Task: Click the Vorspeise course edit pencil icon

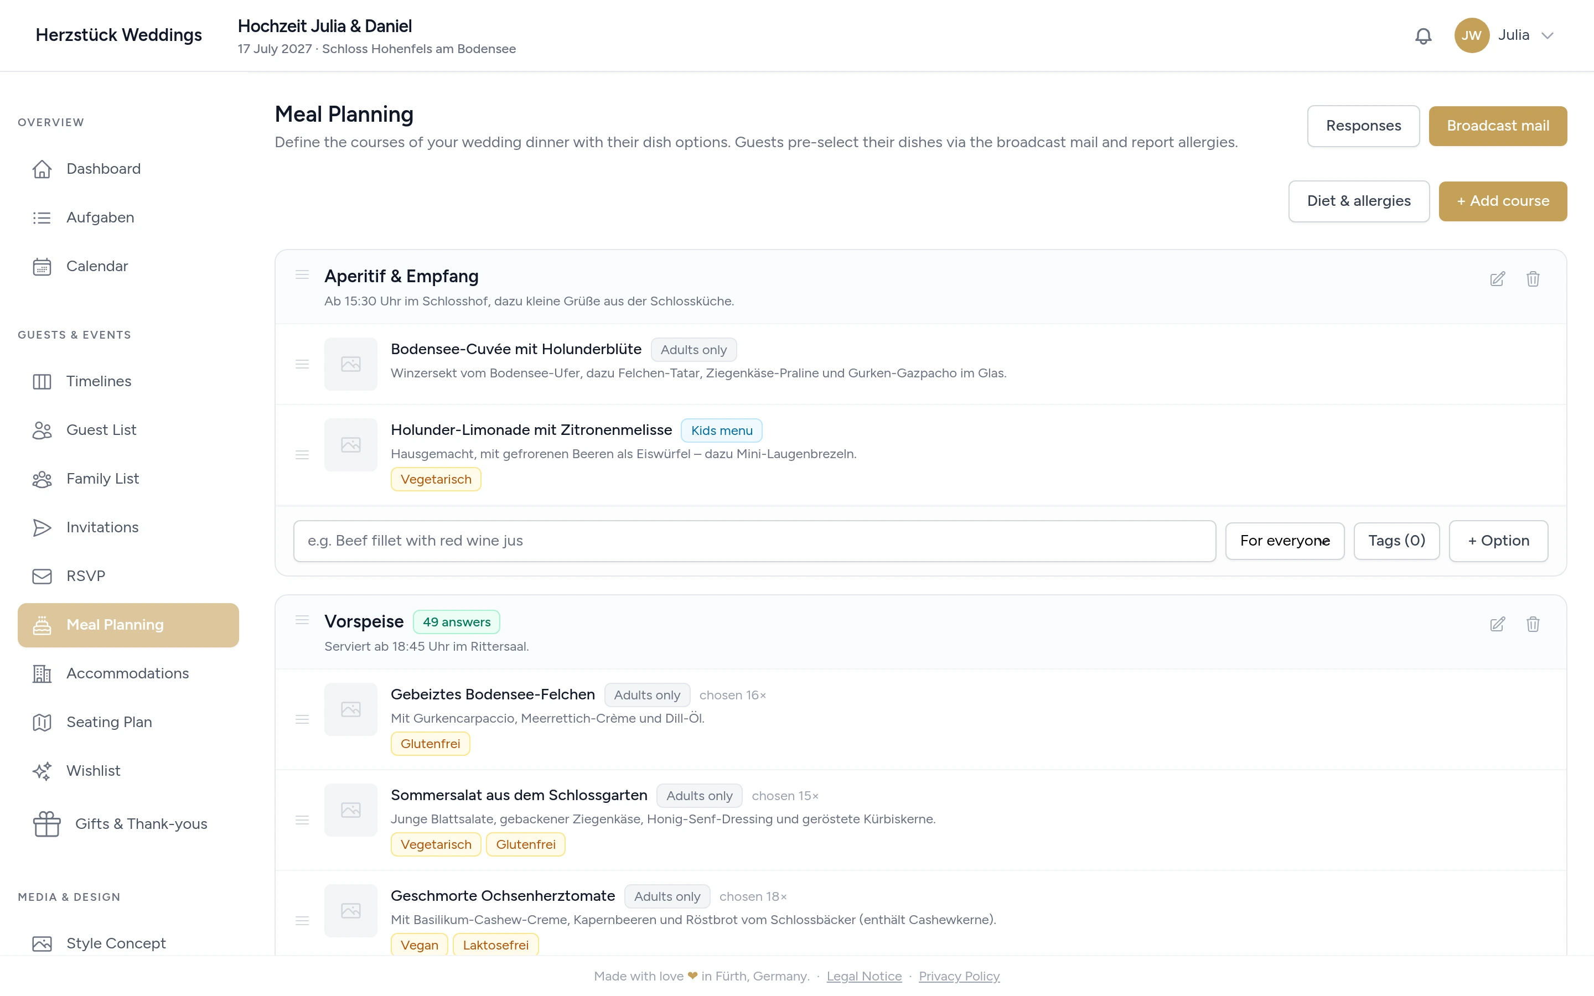Action: pos(1497,624)
